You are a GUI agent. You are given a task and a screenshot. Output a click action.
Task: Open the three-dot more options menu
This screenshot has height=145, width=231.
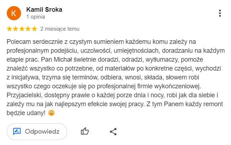[x=220, y=13]
